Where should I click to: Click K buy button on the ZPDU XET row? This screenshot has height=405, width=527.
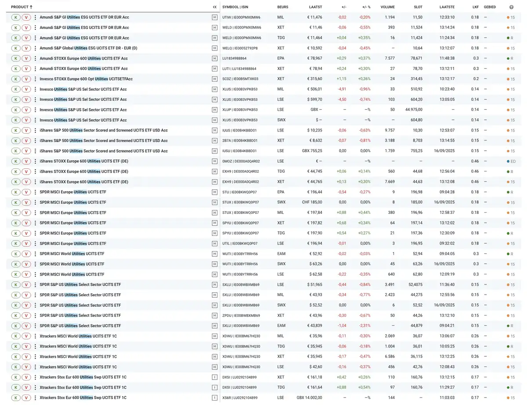coord(16,316)
